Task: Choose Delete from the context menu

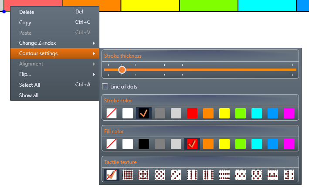Action: (x=54, y=12)
